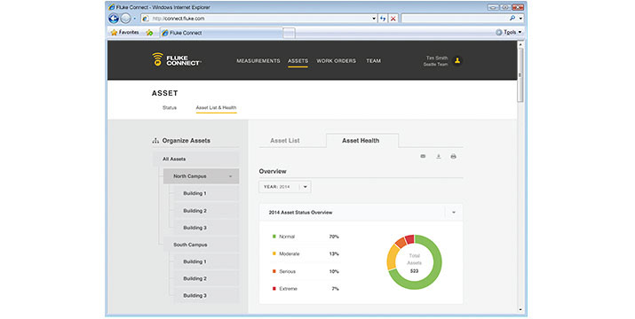The image size is (635, 319).
Task: Collapse the 2014 Asset Status Overview panel
Action: coord(454,213)
